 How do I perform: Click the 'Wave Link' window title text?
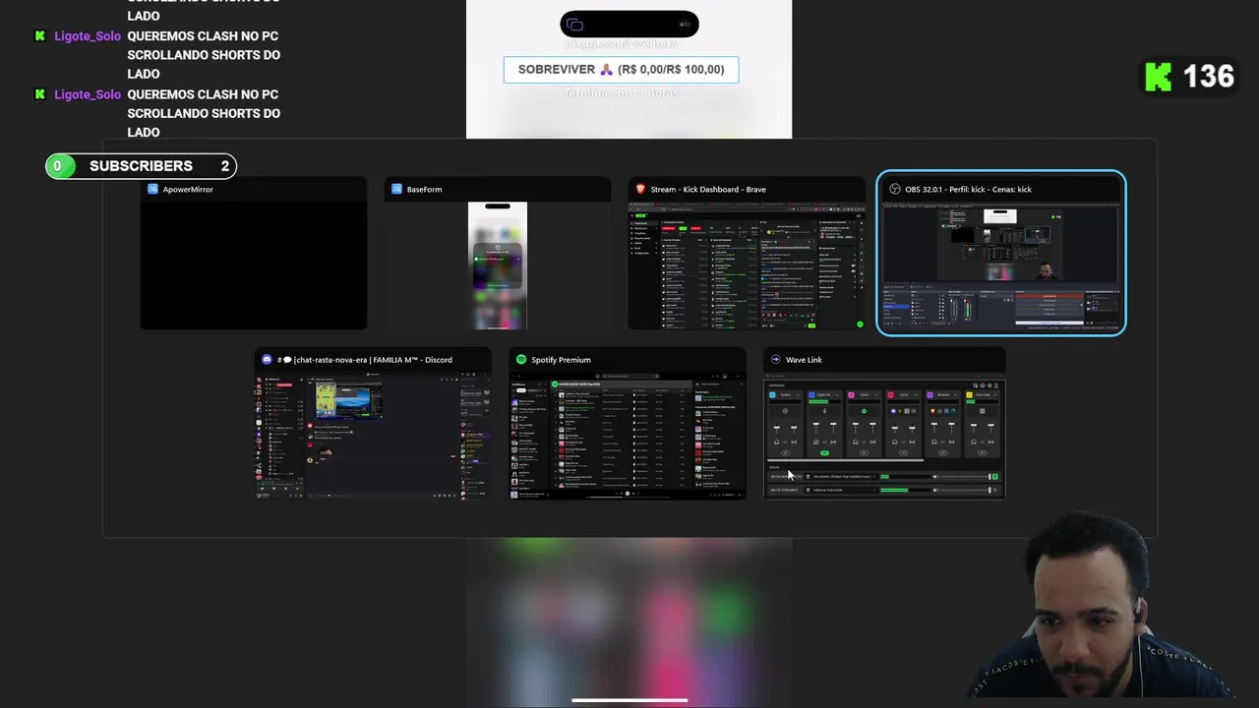pos(804,360)
